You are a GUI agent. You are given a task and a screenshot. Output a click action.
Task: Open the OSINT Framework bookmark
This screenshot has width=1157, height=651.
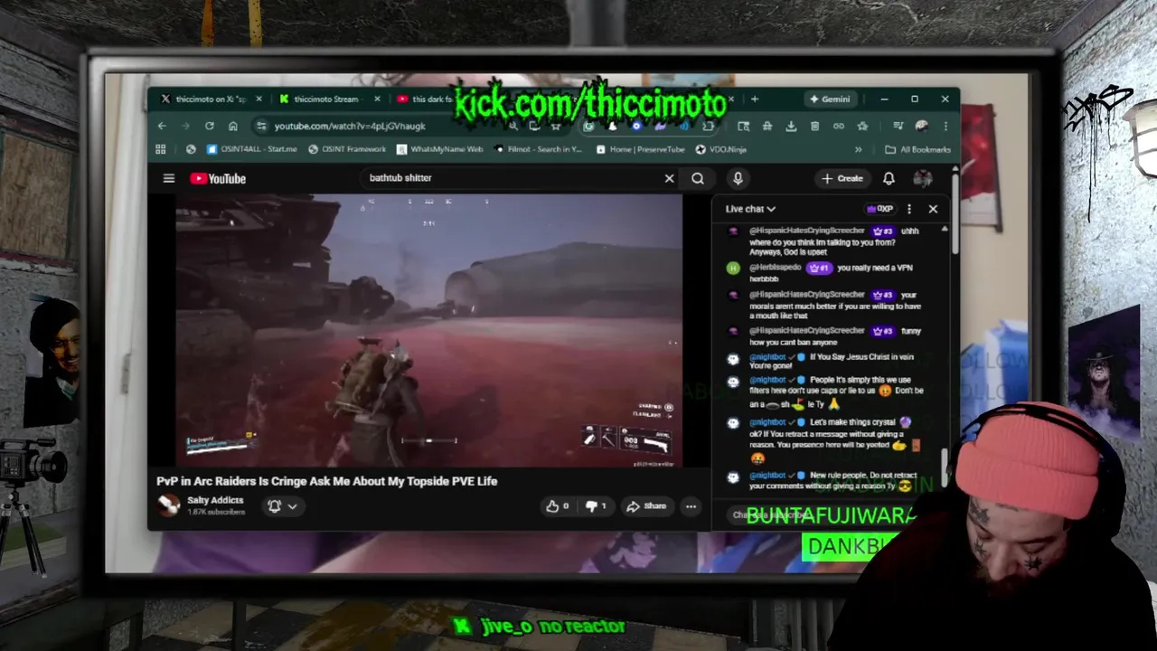point(347,149)
